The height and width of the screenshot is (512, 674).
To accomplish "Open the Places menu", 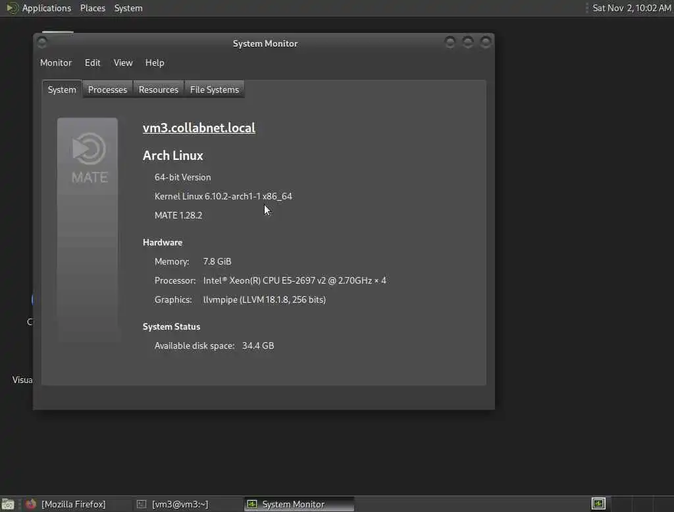I will tap(92, 8).
